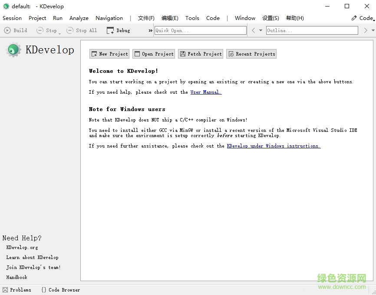Viewport: 376px width, 295px height.
Task: Click the KDevelop icon in the title bar
Action: tap(6, 6)
